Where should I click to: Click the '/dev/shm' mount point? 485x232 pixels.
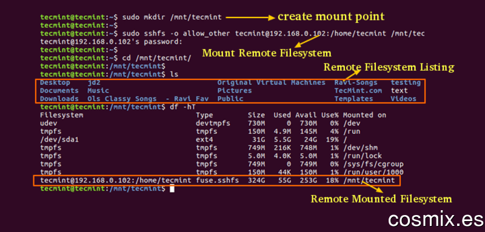(x=360, y=148)
